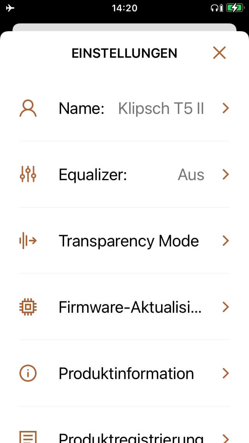The image size is (249, 443).
Task: Open the Transparency Mode menu entry
Action: pyautogui.click(x=128, y=241)
